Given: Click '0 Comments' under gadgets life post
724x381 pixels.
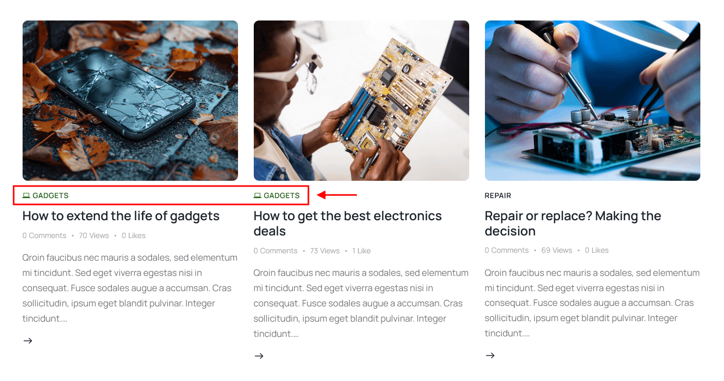Looking at the screenshot, I should point(45,235).
